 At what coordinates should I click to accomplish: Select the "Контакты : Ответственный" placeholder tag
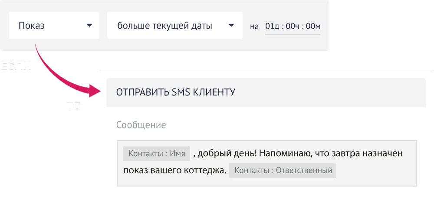[283, 171]
